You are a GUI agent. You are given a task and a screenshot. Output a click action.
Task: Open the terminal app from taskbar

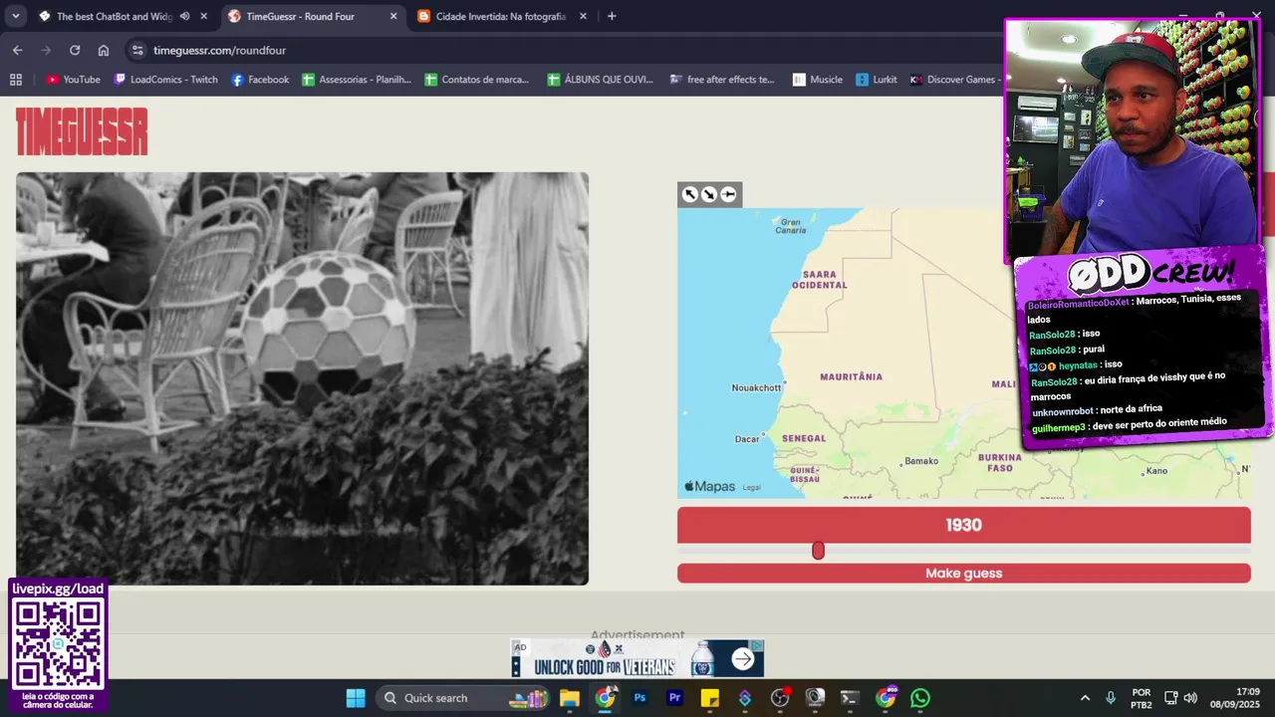(850, 698)
